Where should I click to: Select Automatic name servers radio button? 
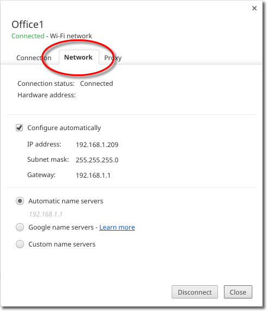click(x=20, y=201)
